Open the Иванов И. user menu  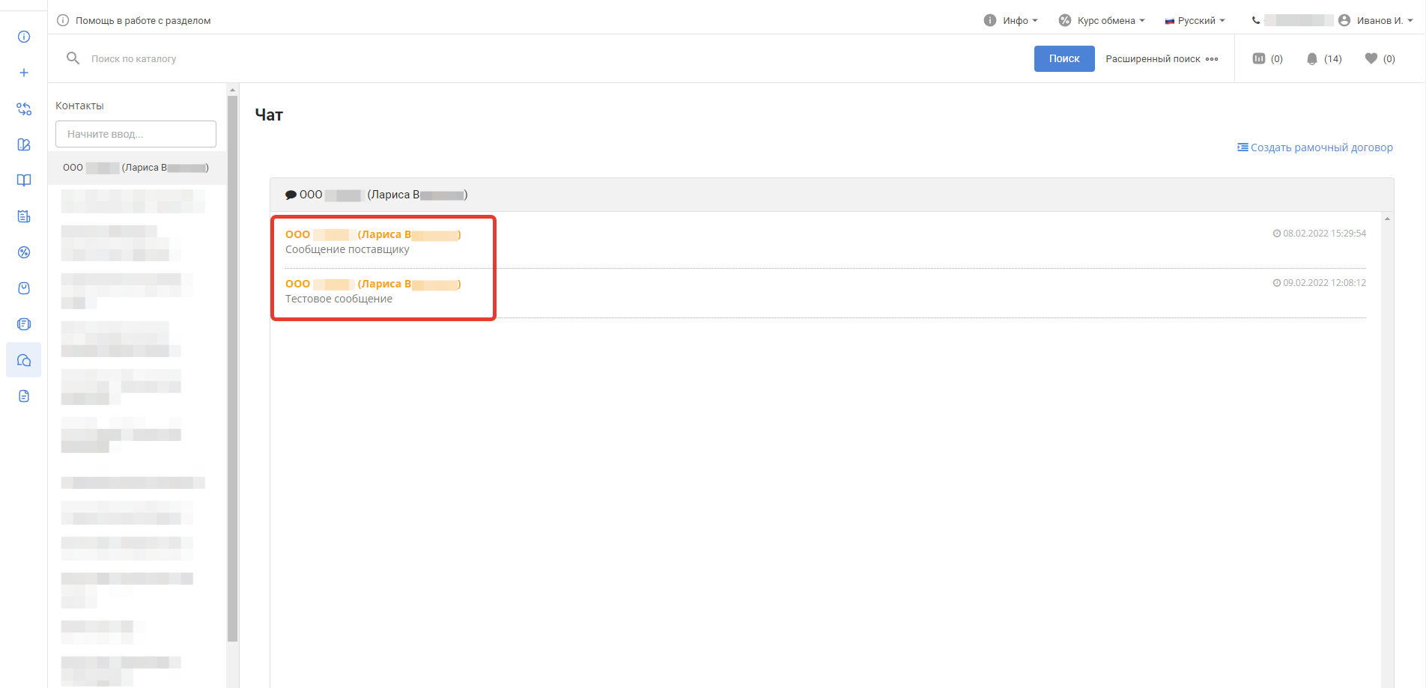tap(1376, 20)
